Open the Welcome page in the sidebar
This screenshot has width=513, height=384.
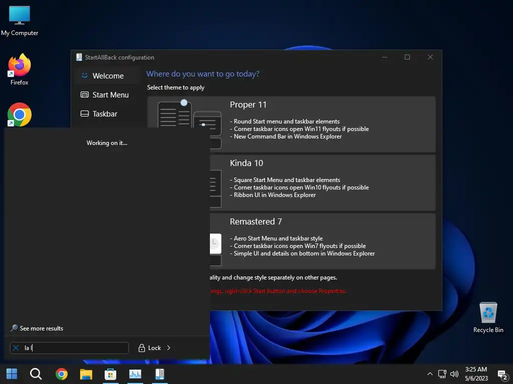(108, 76)
